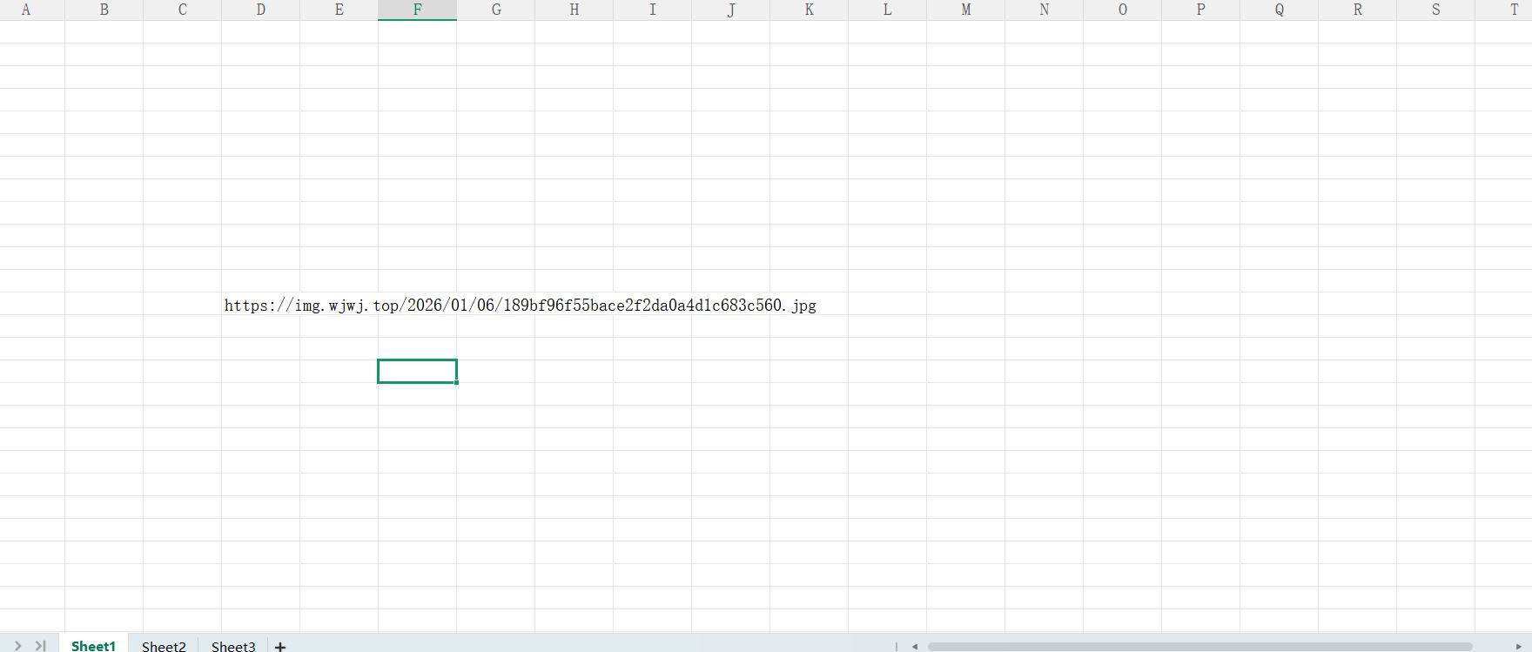Jump to last sheet tab arrow
This screenshot has width=1532, height=652.
tap(40, 646)
